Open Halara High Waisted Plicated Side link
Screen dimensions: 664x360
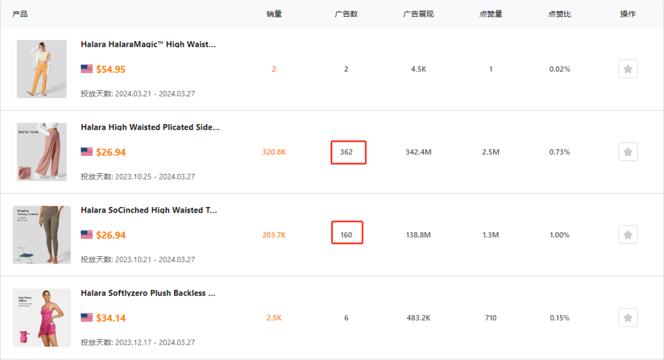tap(150, 127)
